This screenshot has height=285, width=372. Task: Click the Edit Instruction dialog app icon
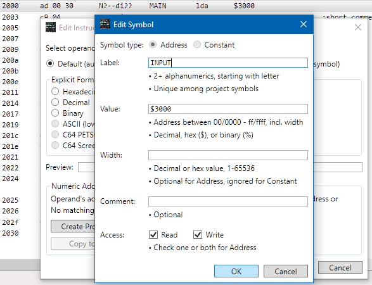coord(51,27)
